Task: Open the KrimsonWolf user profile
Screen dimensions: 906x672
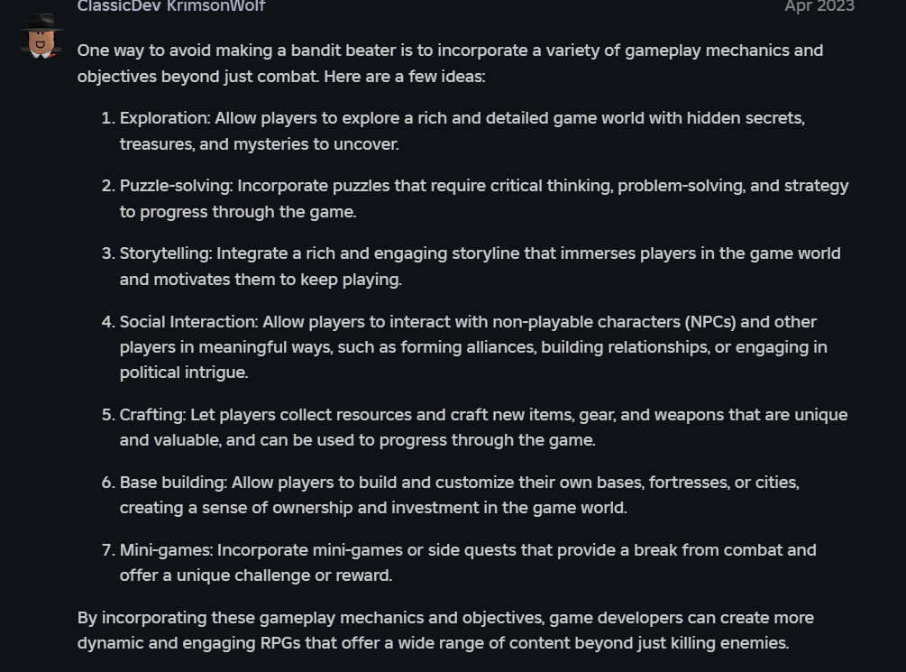Action: tap(216, 6)
